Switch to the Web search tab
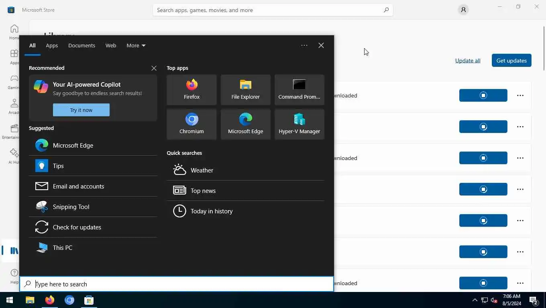 coord(111,45)
